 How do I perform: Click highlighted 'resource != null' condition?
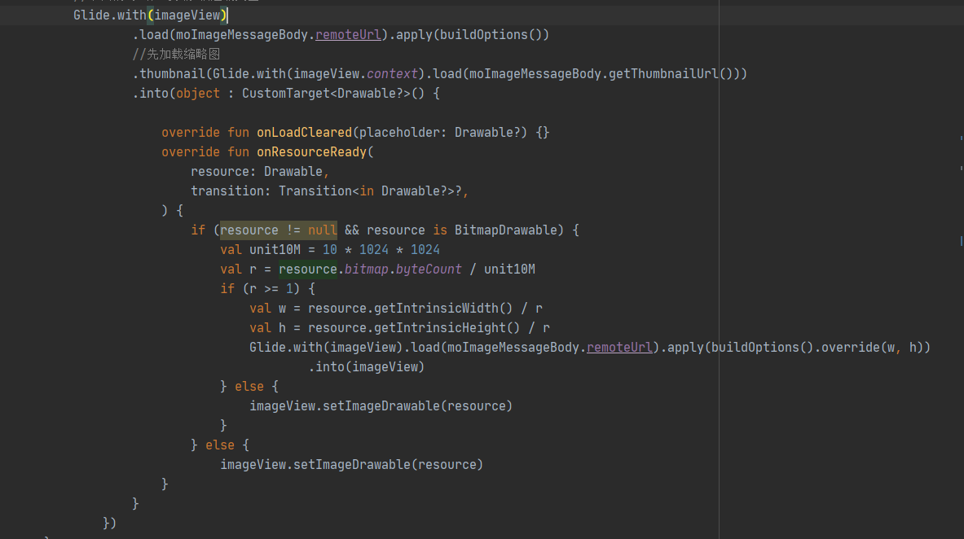(279, 230)
